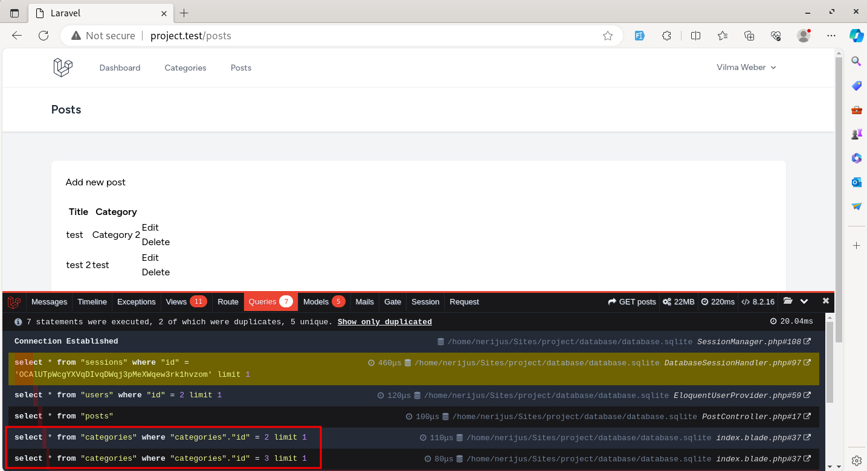
Task: Open the sidebar Microsoft 365 icon
Action: tap(856, 158)
